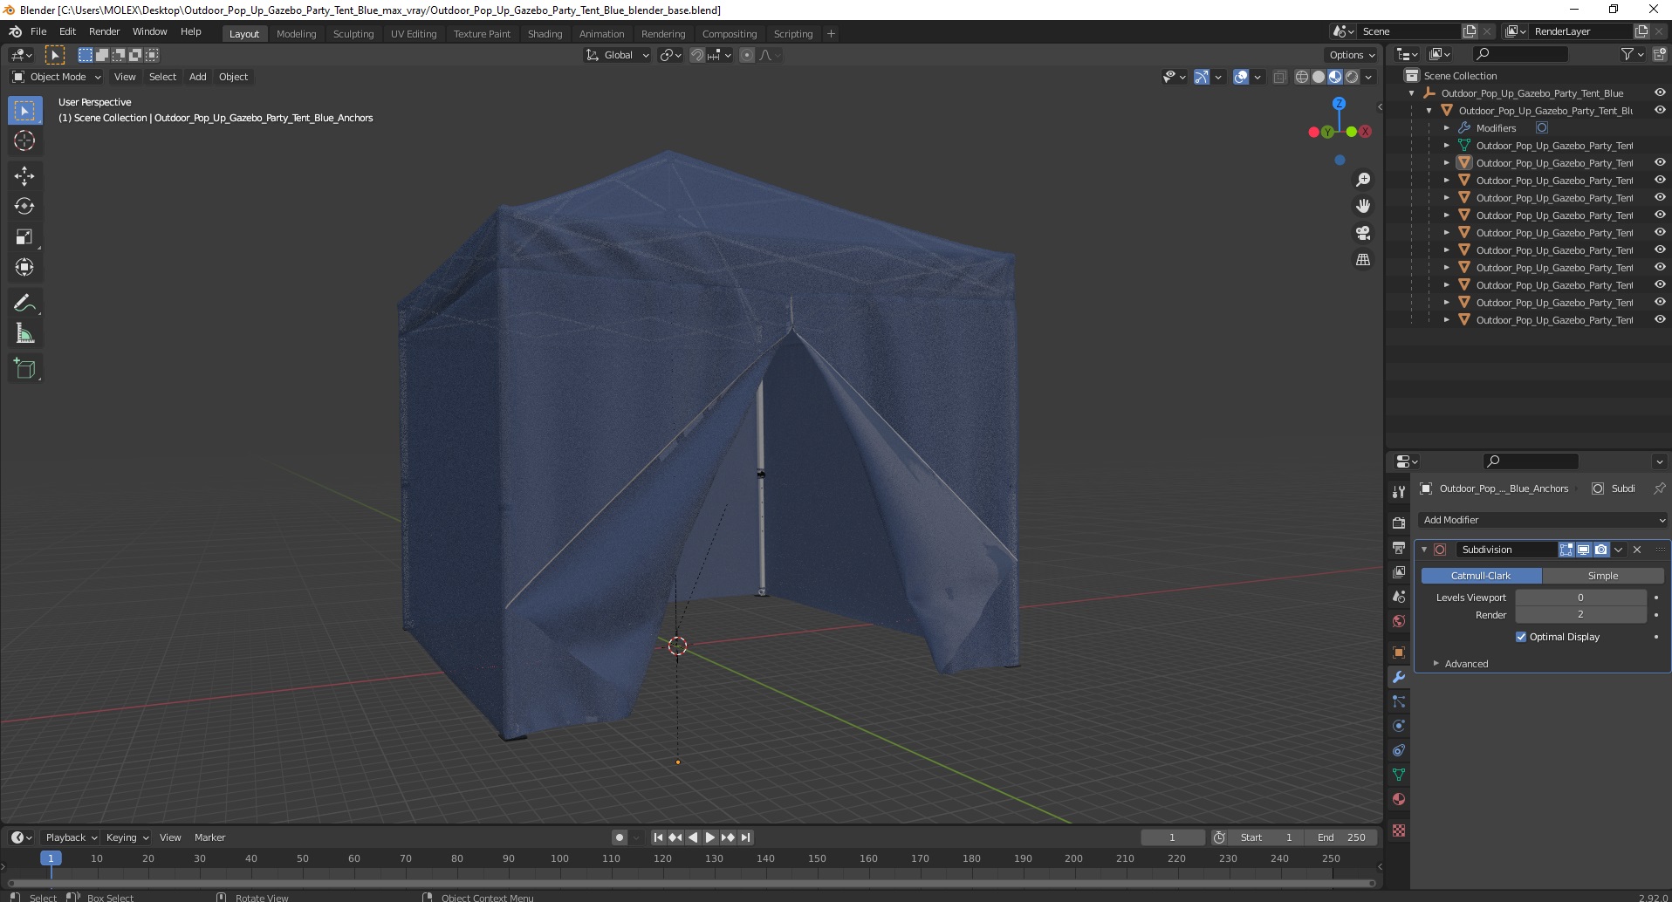
Task: Open the Scene properties tab
Action: coord(1399,597)
